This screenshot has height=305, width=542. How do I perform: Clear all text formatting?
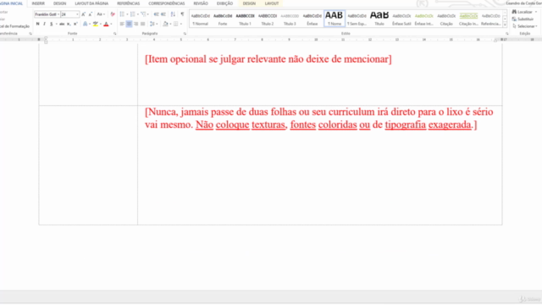113,14
